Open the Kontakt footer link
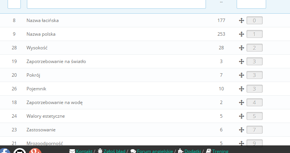Image resolution: width=290 pixels, height=153 pixels. tap(84, 151)
